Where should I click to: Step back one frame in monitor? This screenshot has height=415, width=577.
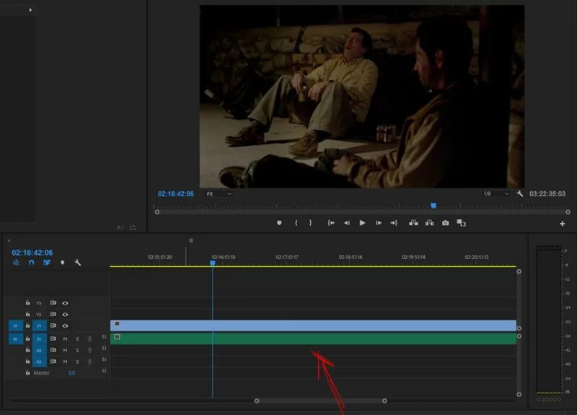tap(347, 223)
